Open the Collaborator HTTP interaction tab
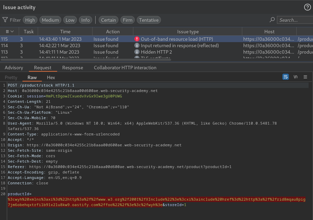This screenshot has width=313, height=220. 125,68
